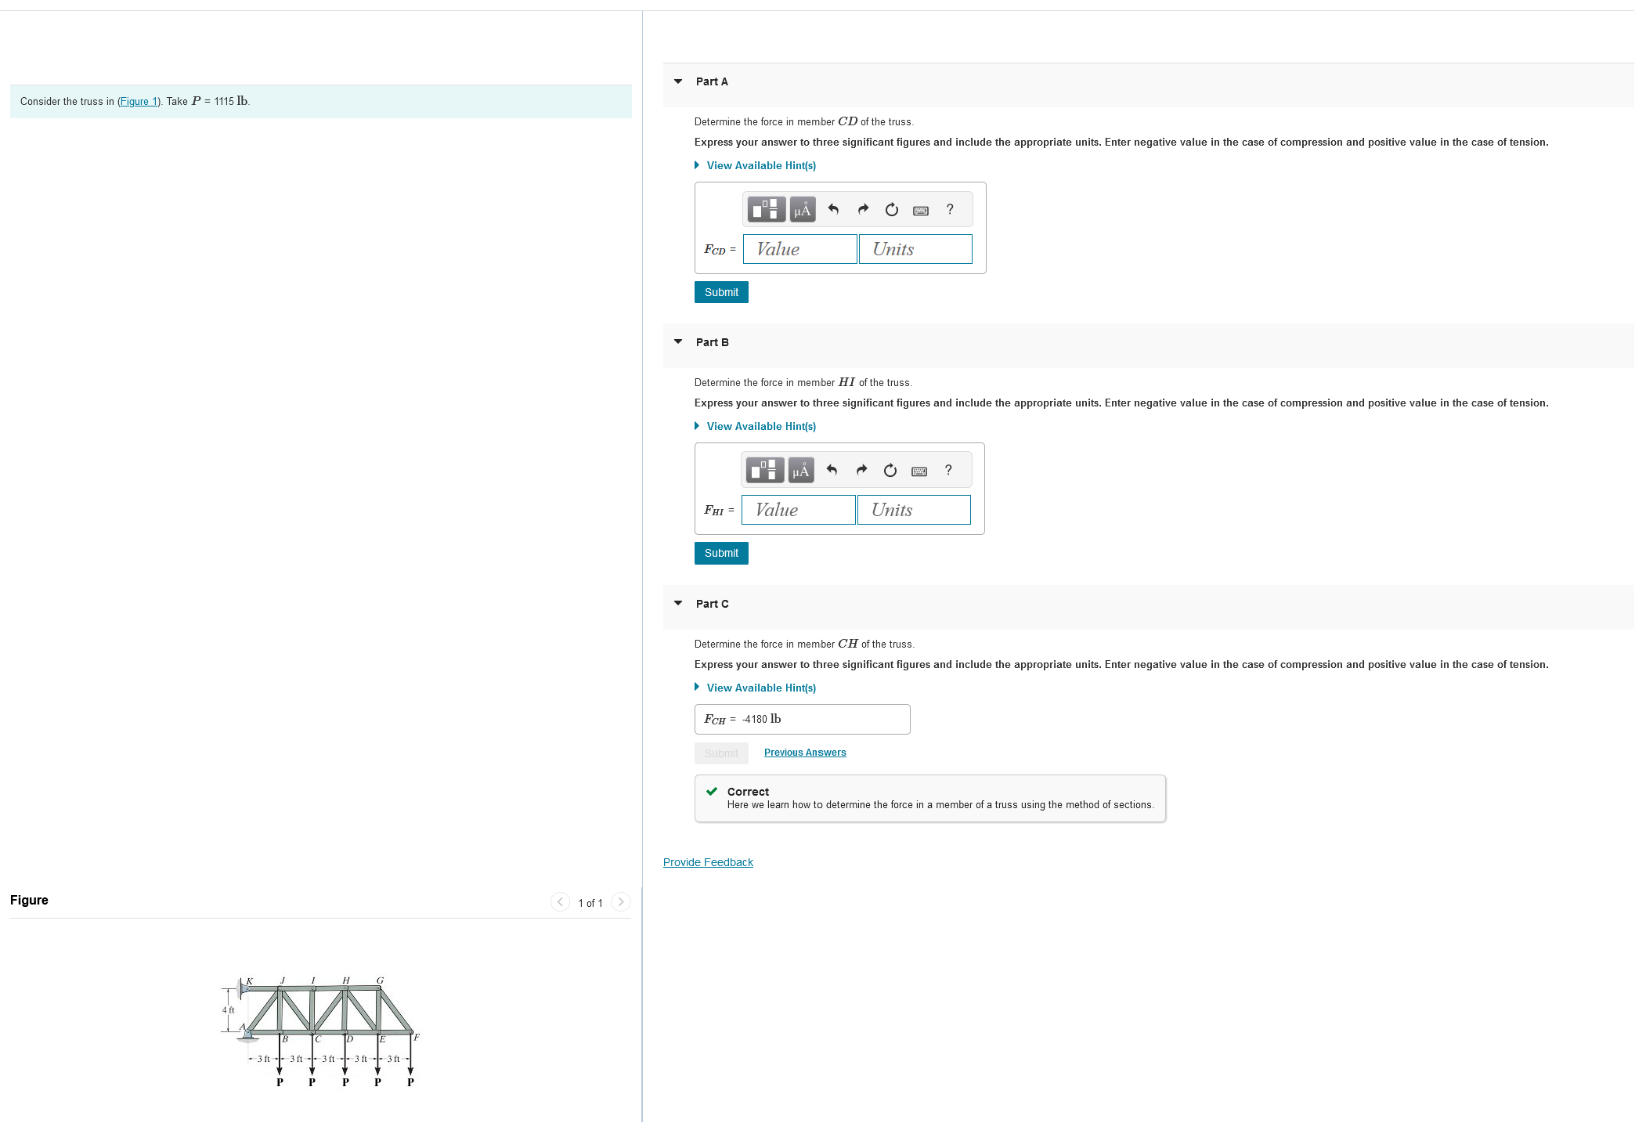Reset the Part A answer with the reset icon

[891, 209]
